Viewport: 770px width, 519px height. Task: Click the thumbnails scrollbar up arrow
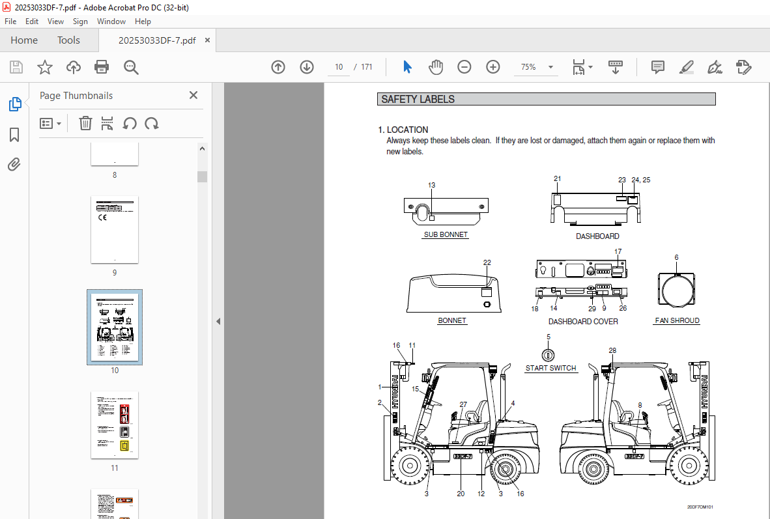[x=203, y=148]
